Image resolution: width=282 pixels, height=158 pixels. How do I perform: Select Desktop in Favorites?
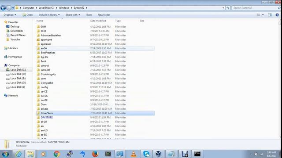click(x=15, y=26)
